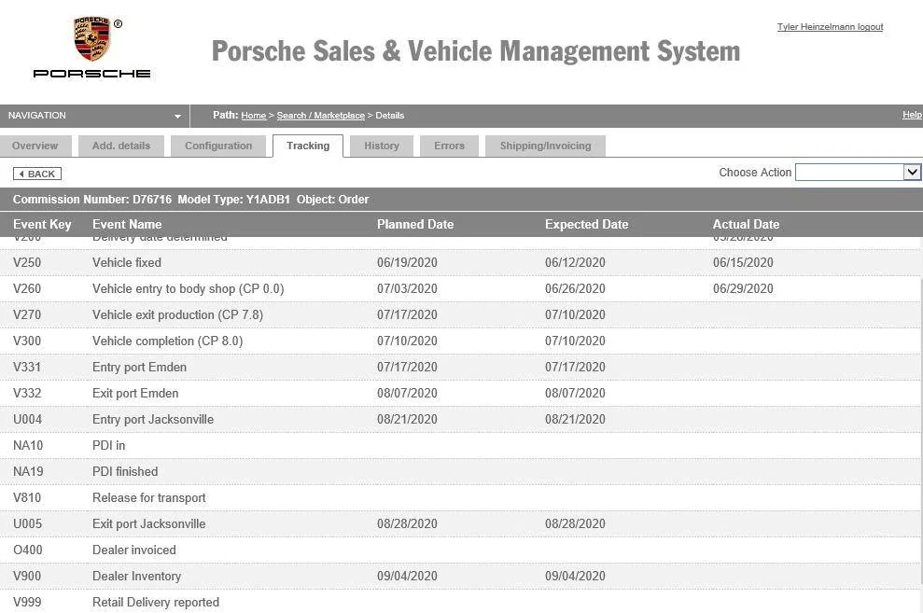Open the Choose Action combo box
Image resolution: width=923 pixels, height=613 pixels.
pos(858,173)
